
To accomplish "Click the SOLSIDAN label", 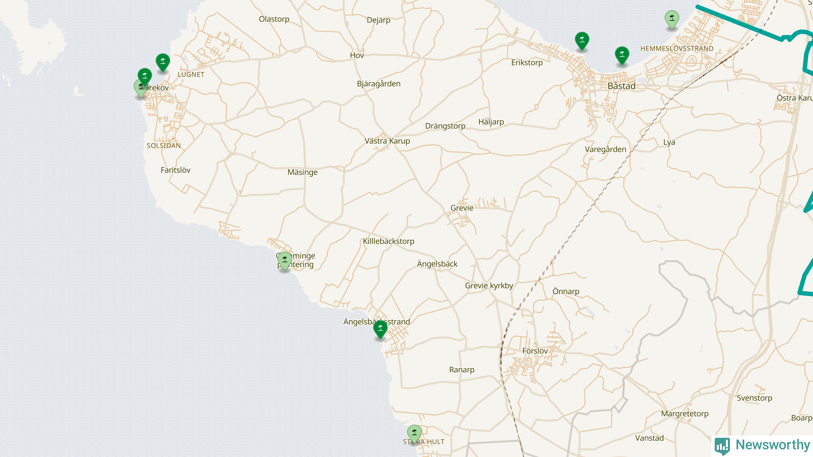I will (164, 146).
